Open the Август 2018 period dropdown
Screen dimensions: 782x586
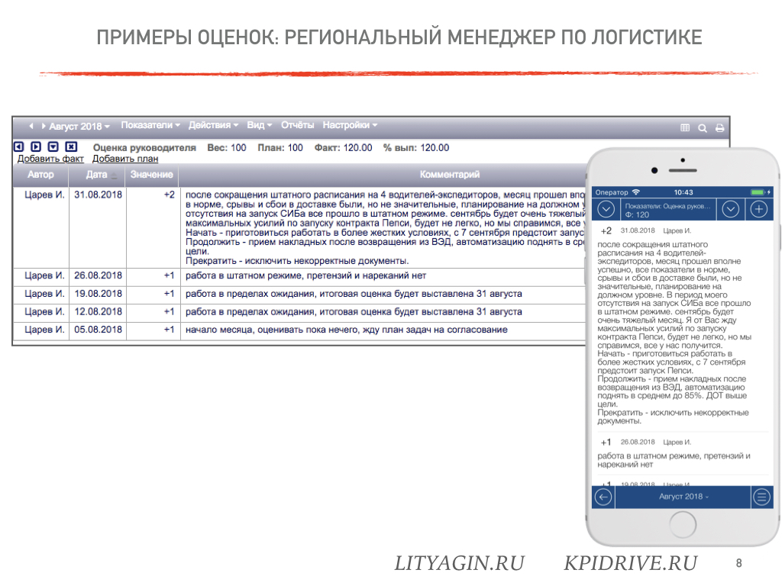click(79, 127)
